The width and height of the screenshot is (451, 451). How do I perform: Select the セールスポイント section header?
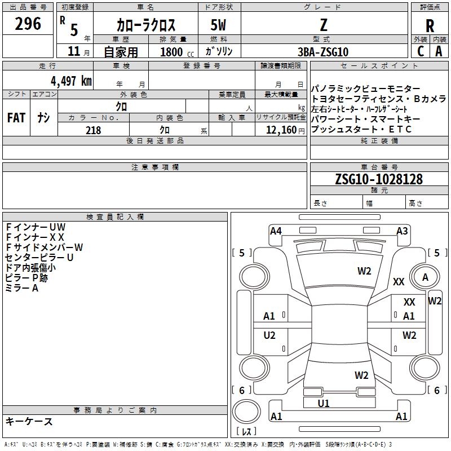[x=379, y=65]
